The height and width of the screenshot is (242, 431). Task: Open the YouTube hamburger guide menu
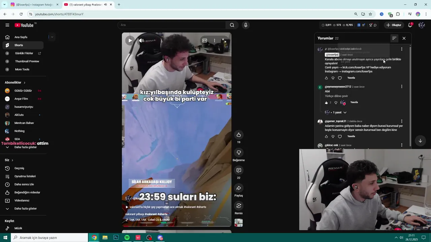coord(7,25)
